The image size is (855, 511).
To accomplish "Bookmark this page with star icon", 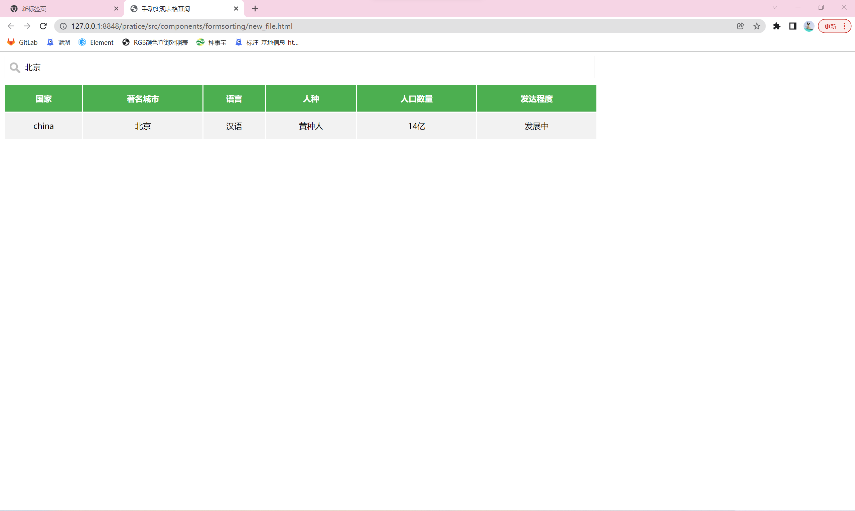I will point(756,26).
